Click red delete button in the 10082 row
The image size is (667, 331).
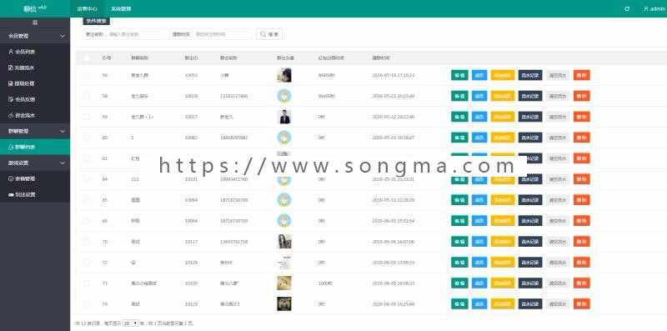pyautogui.click(x=581, y=138)
